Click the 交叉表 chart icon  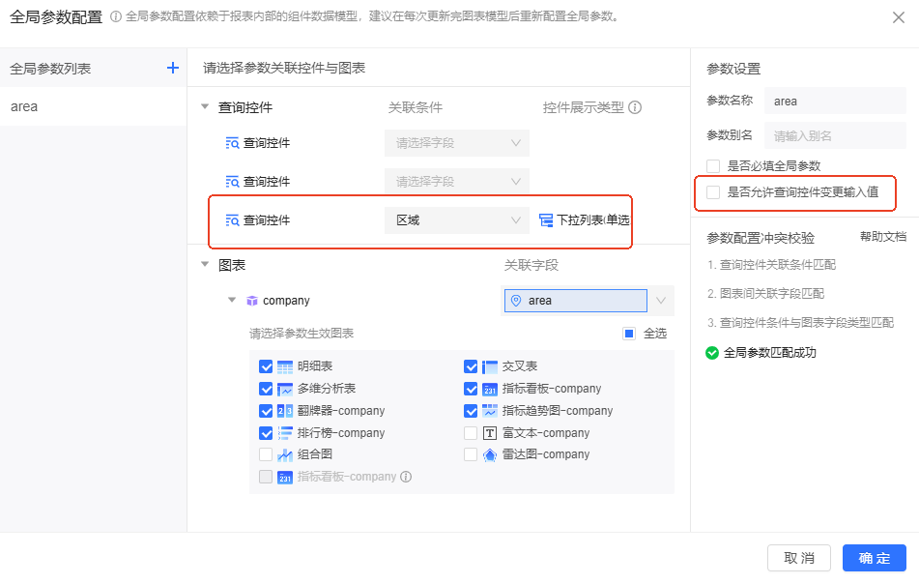pyautogui.click(x=490, y=367)
